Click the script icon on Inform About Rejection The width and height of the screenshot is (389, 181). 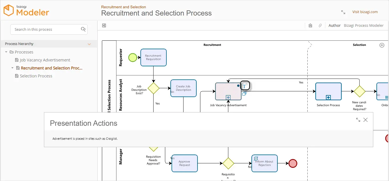pos(256,158)
